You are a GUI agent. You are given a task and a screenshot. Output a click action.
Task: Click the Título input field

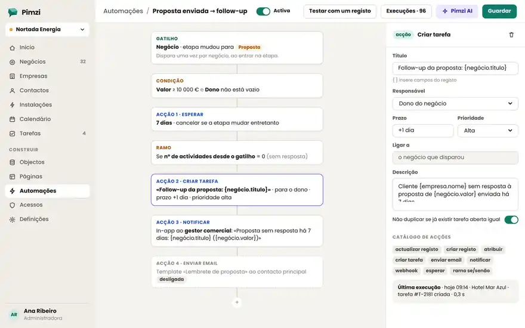click(x=455, y=68)
